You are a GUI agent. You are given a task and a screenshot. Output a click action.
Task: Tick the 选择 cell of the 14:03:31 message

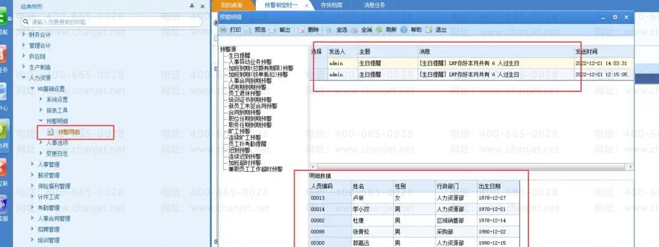318,63
